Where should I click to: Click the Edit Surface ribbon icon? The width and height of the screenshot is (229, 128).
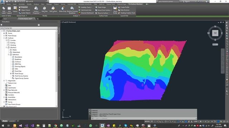pos(53,9)
